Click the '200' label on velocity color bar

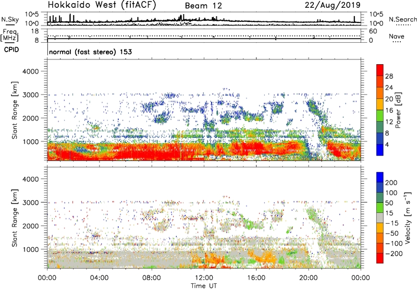pos(391,183)
